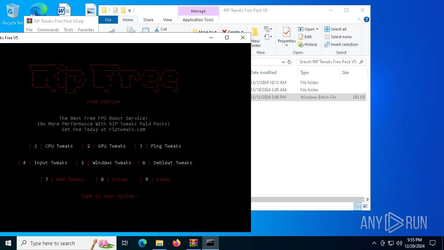Open Recycle Bin on the desktop

[x=12, y=14]
